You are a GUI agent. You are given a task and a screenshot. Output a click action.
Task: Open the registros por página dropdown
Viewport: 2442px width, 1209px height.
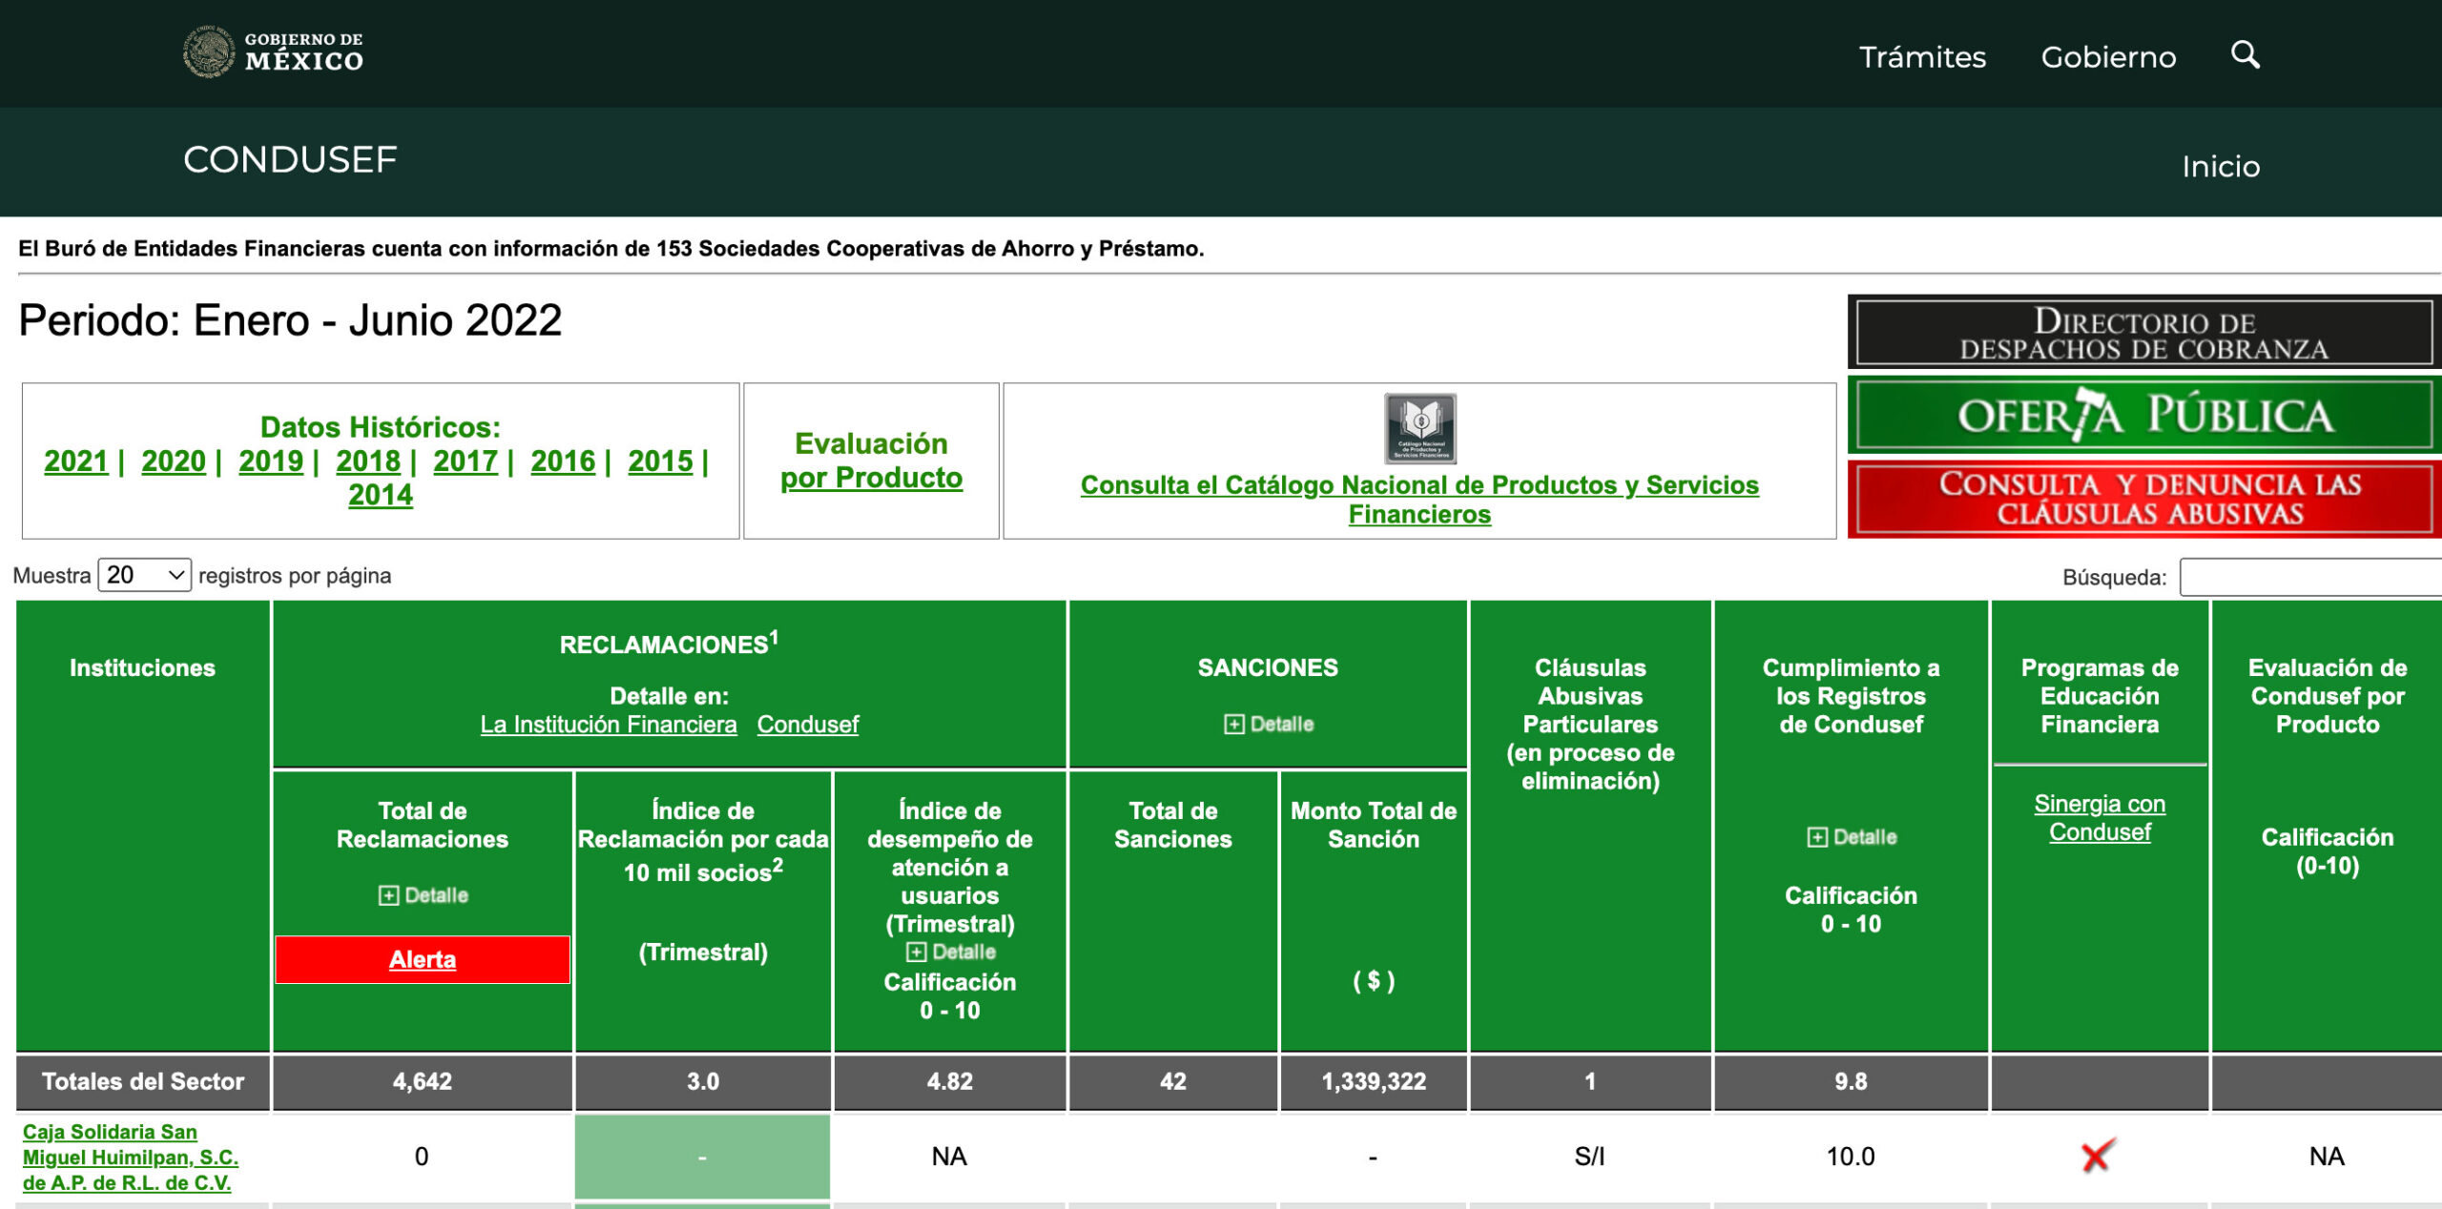pyautogui.click(x=144, y=575)
